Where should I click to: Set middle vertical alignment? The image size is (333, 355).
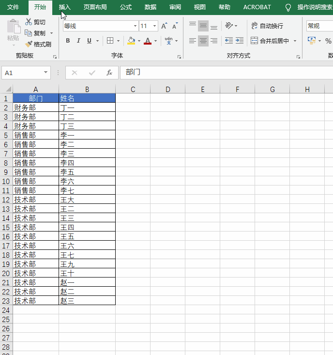point(203,26)
